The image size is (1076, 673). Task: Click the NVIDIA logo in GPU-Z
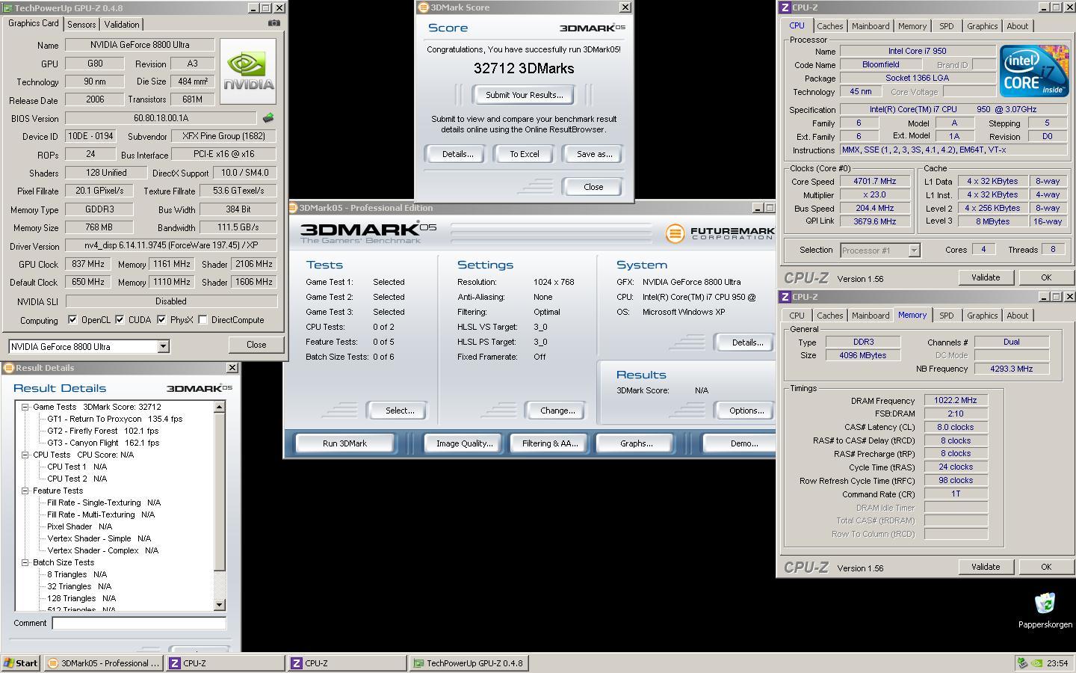(248, 71)
